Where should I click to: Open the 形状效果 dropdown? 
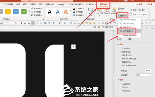tap(37, 15)
